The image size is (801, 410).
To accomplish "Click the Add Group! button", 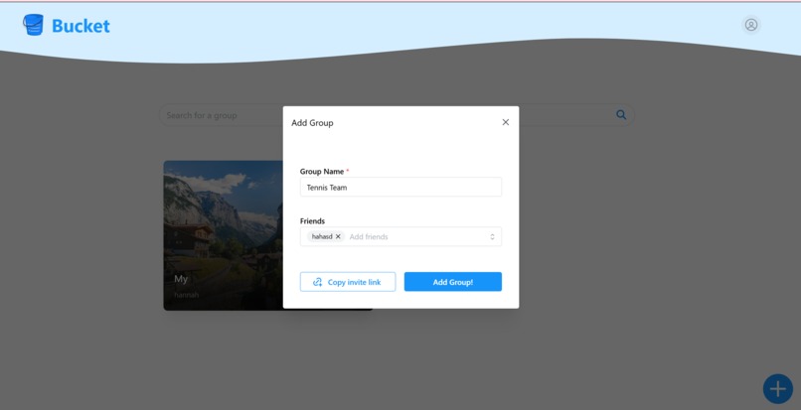I will (452, 282).
